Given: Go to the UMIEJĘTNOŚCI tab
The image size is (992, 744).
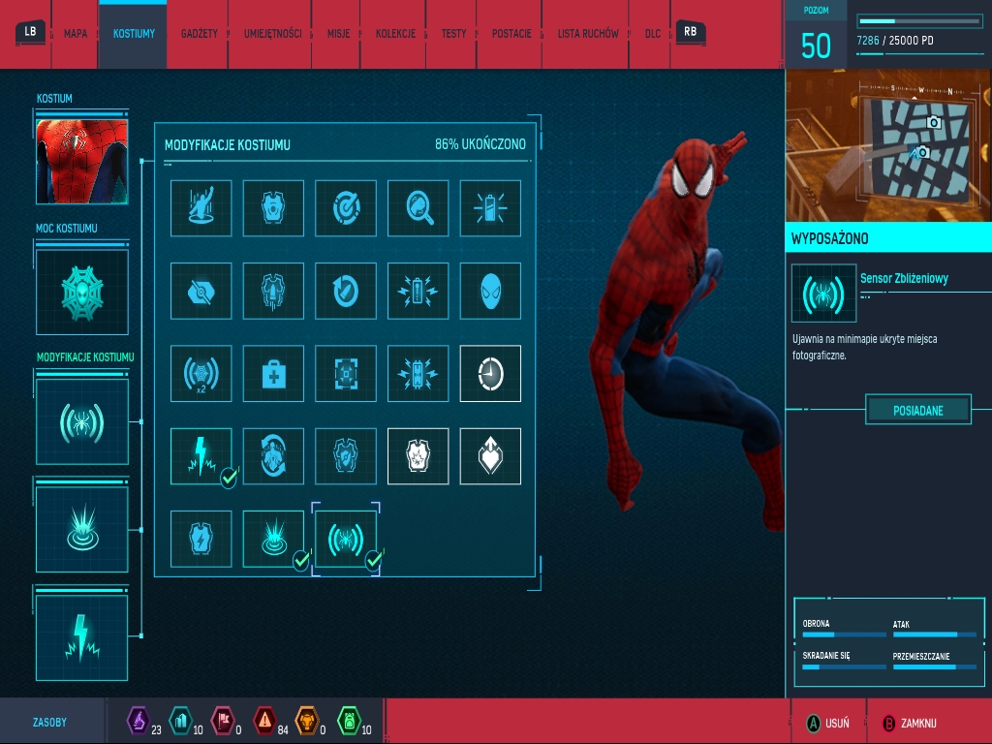Looking at the screenshot, I should [272, 34].
